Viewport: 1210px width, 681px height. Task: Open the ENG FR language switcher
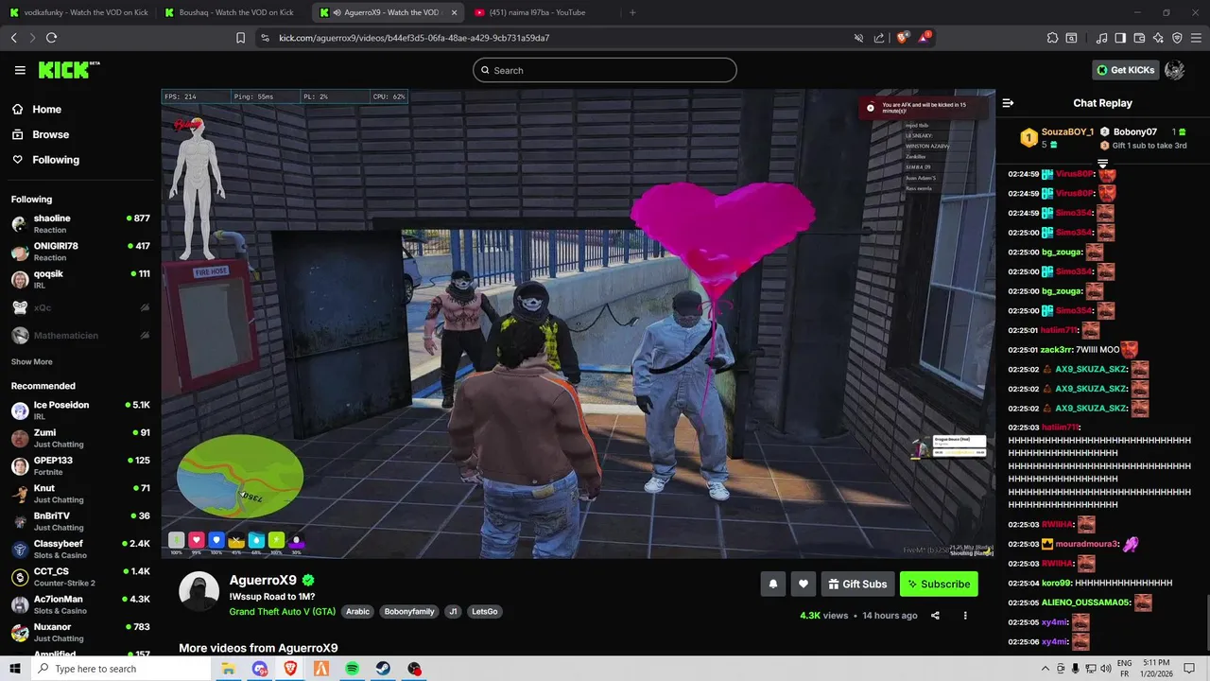(x=1124, y=669)
